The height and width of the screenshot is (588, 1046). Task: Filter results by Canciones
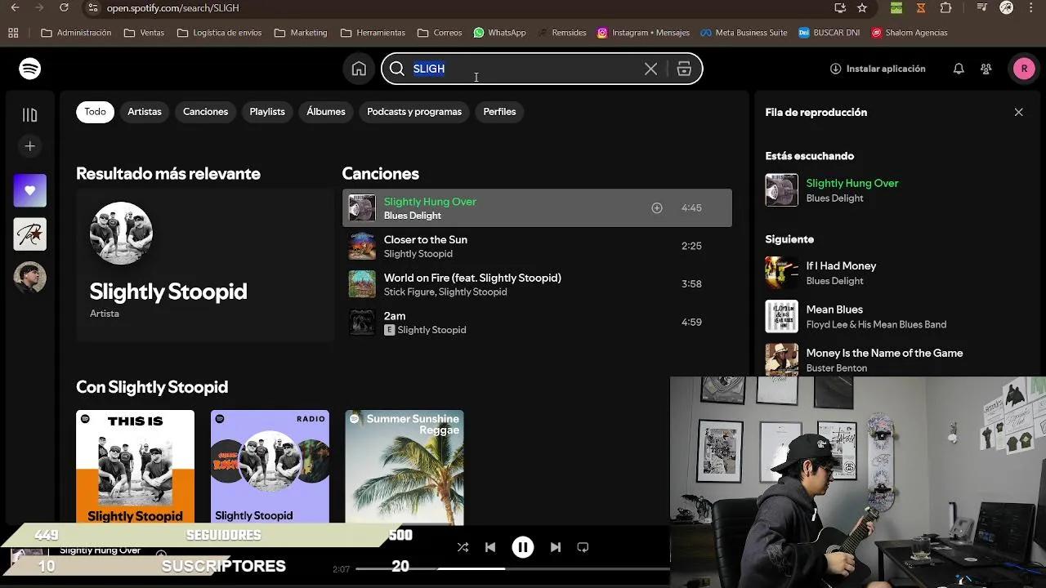click(x=205, y=112)
